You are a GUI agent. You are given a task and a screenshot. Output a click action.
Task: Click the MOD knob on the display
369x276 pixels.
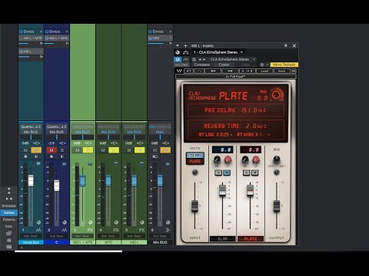click(276, 95)
